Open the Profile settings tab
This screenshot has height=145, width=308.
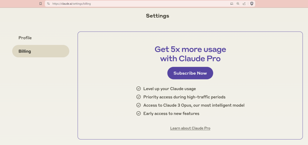[x=25, y=38]
